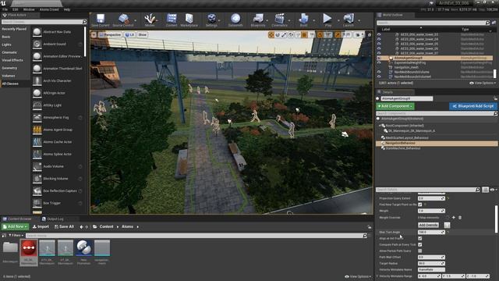Screen dimensions: 499x281
Task: Expand the Velocity Metadata Range property
Action: pos(377,276)
